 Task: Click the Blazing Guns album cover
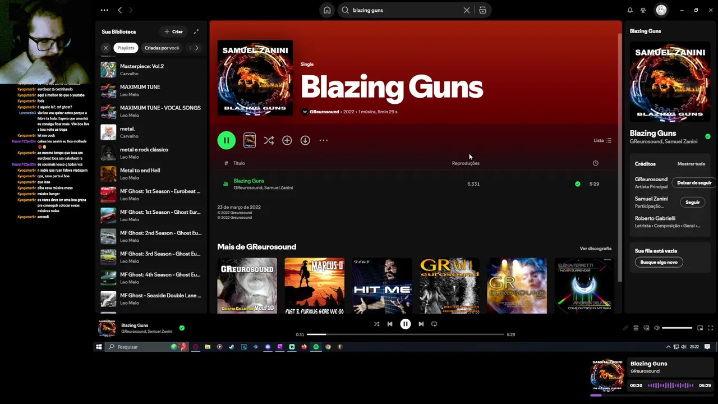255,77
